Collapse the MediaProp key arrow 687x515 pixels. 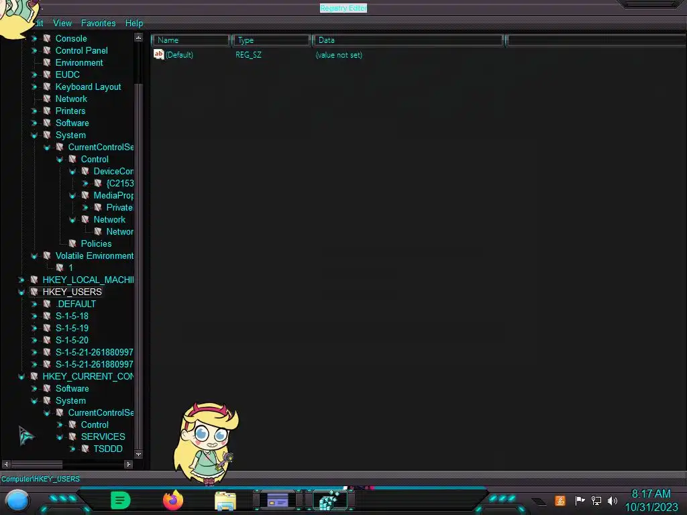72,195
